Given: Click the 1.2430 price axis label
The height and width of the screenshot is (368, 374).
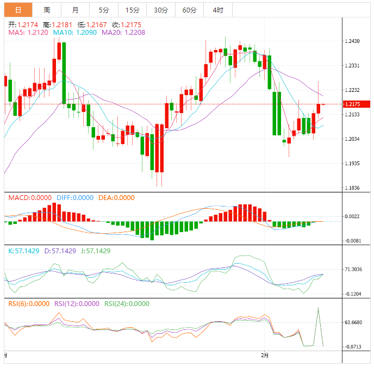Looking at the screenshot, I should coord(353,41).
